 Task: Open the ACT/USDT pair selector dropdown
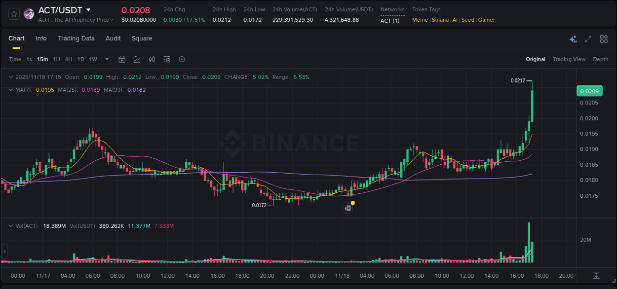pyautogui.click(x=89, y=9)
